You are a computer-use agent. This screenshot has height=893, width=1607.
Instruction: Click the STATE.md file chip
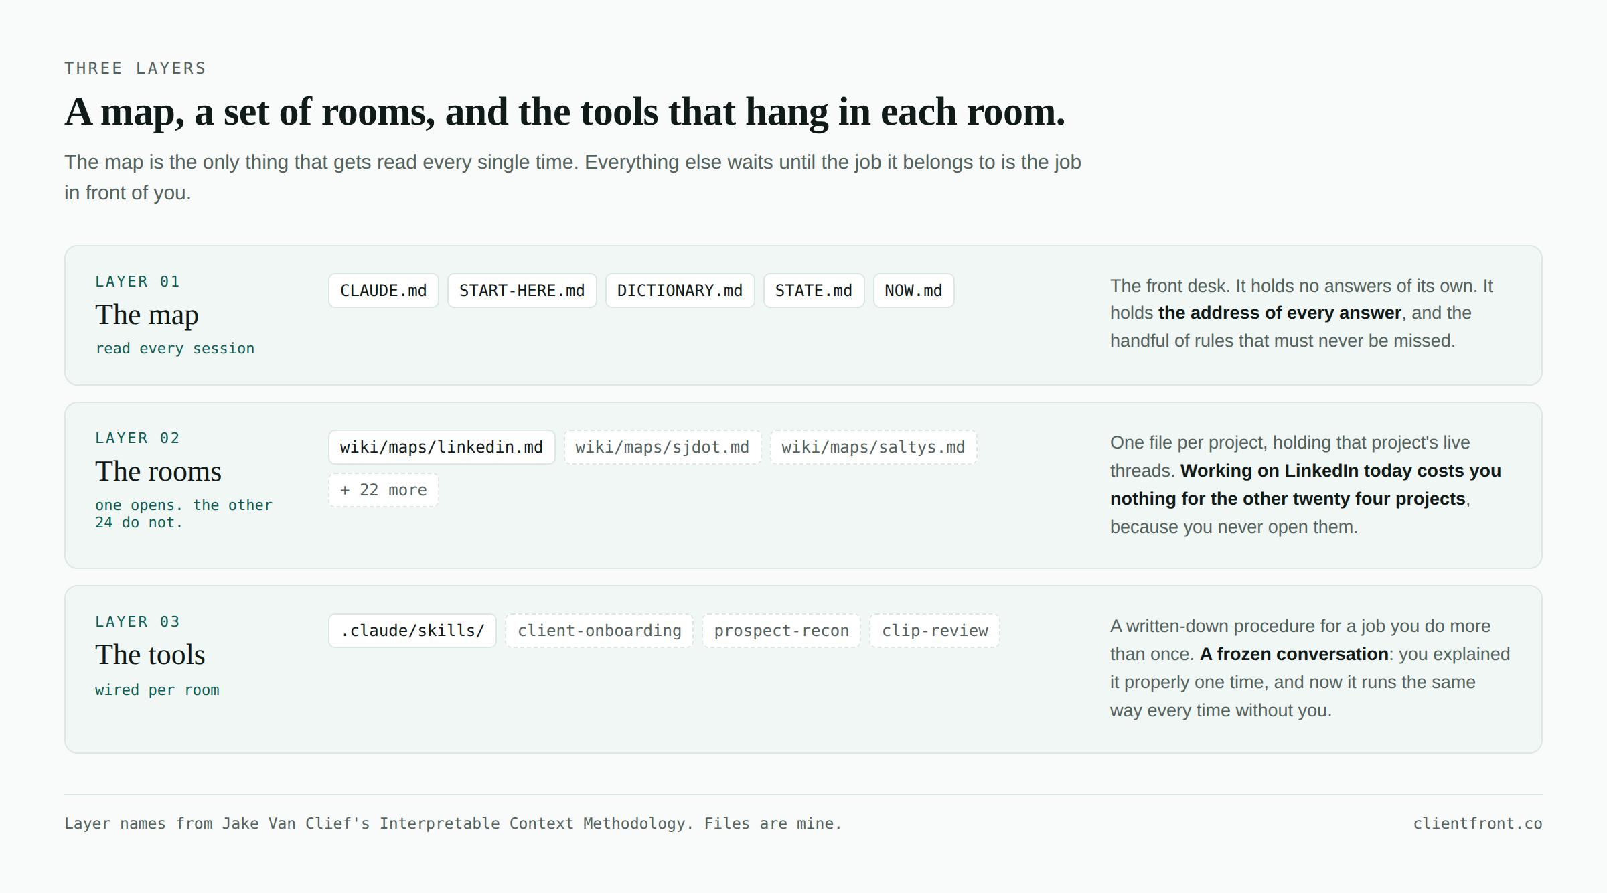click(x=814, y=291)
